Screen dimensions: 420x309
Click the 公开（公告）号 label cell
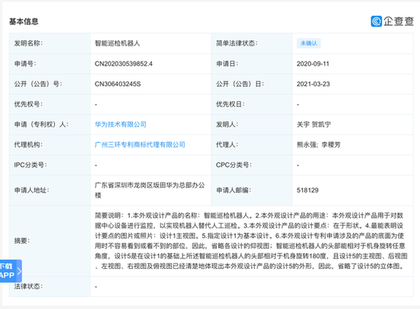tap(49, 84)
